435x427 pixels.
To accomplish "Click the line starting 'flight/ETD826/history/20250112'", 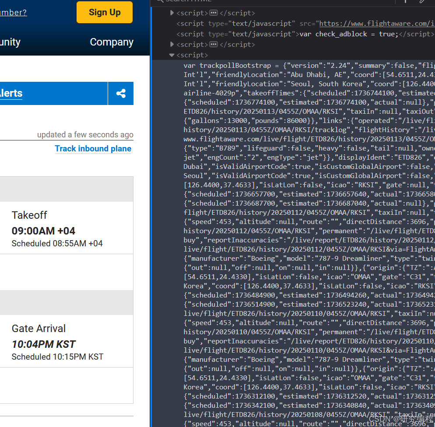I will coord(309,212).
